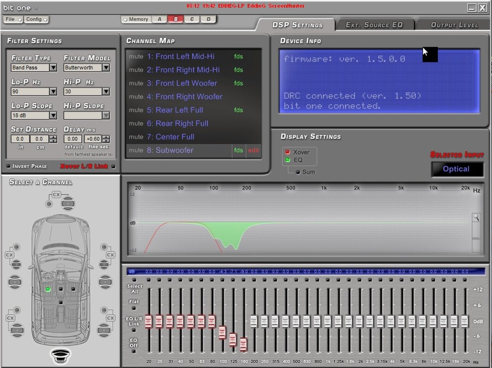Click the front left CX label

click(9, 255)
